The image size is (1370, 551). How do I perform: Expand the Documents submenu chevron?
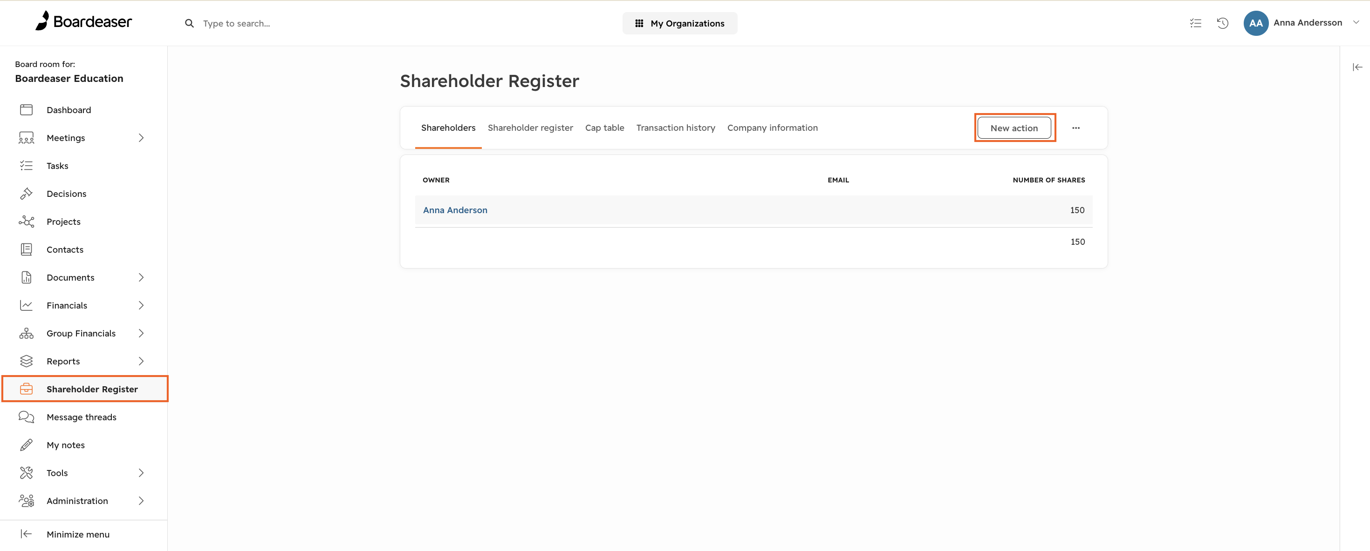pyautogui.click(x=141, y=277)
